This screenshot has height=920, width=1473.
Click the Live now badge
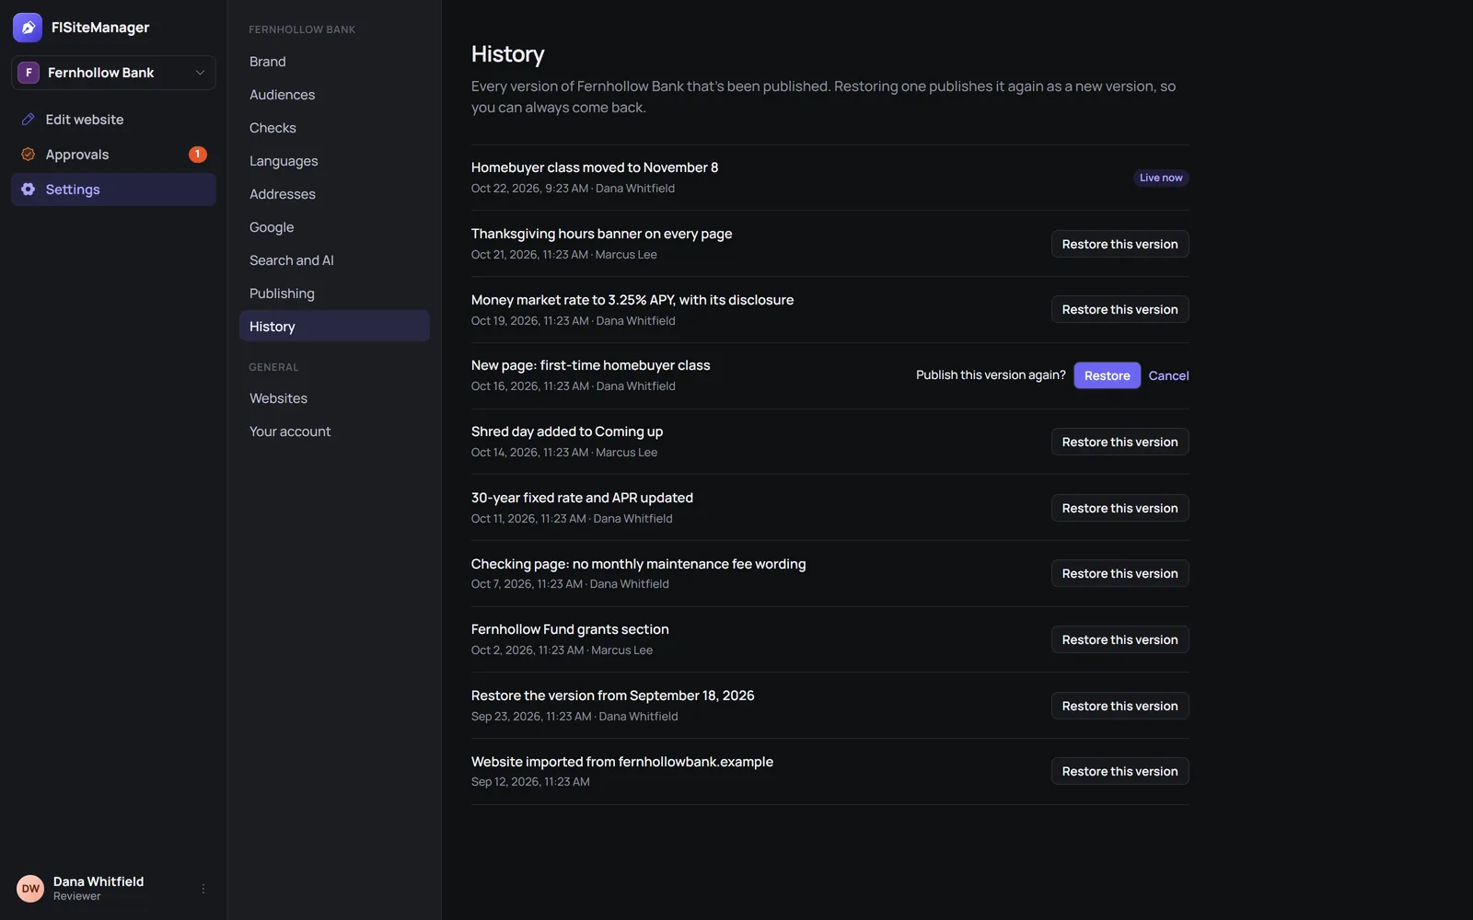[1161, 178]
